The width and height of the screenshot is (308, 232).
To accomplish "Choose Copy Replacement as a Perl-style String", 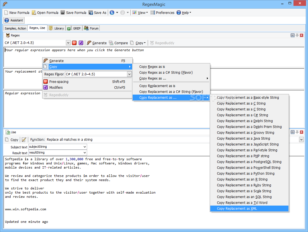I will pos(249,150).
